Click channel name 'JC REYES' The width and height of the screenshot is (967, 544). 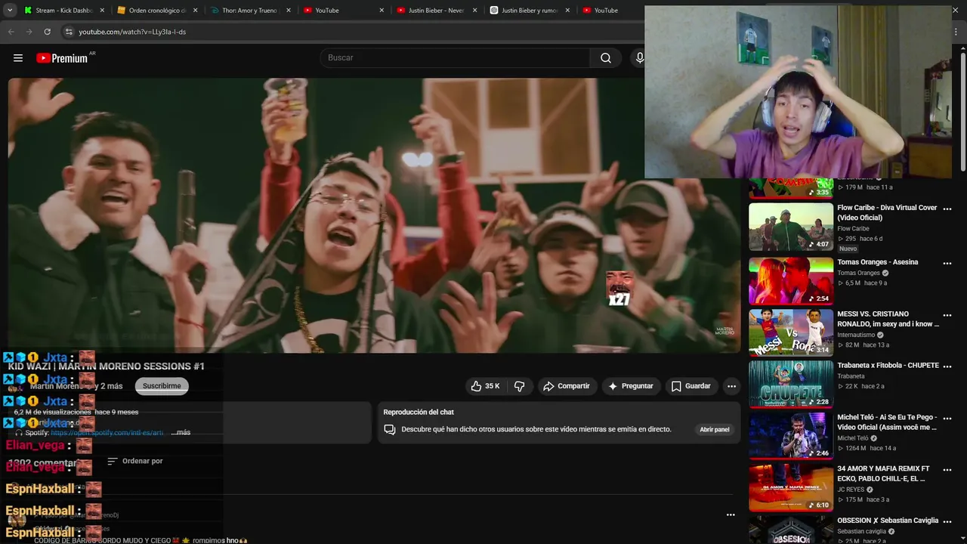pos(851,490)
